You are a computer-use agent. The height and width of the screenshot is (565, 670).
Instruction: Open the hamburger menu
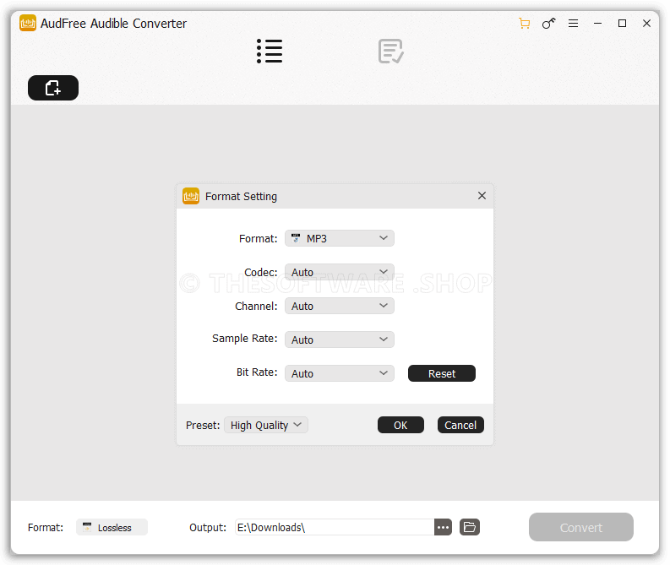point(573,23)
